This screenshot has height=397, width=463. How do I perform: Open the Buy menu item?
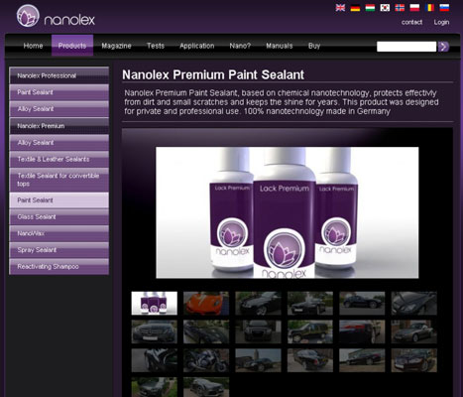(314, 46)
